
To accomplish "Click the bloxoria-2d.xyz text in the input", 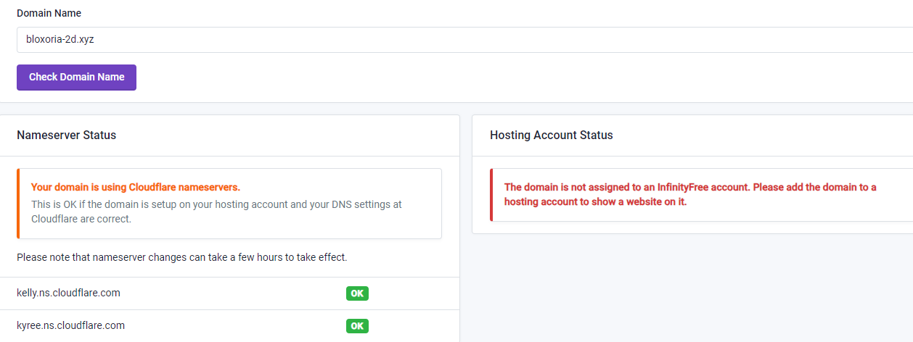I will pos(60,40).
